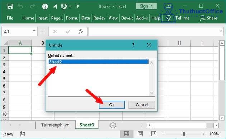The width and height of the screenshot is (226, 139).
Task: Switch to the Taimienphi.vn sheet tab
Action: click(x=55, y=125)
